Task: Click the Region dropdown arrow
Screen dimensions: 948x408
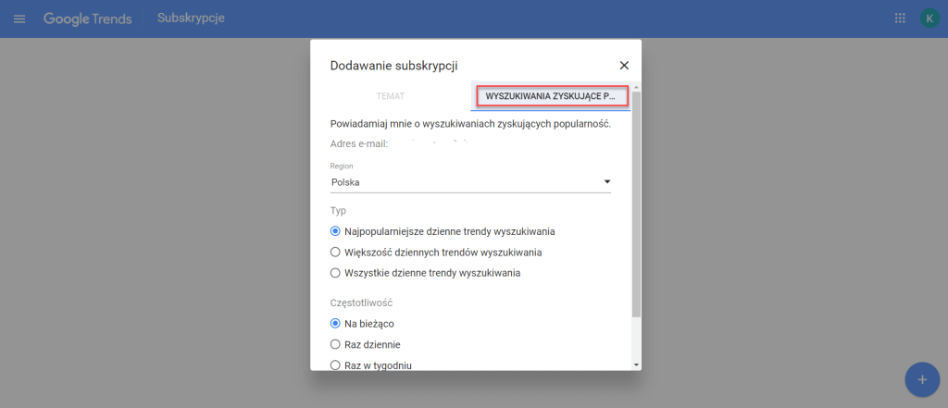Action: [607, 182]
